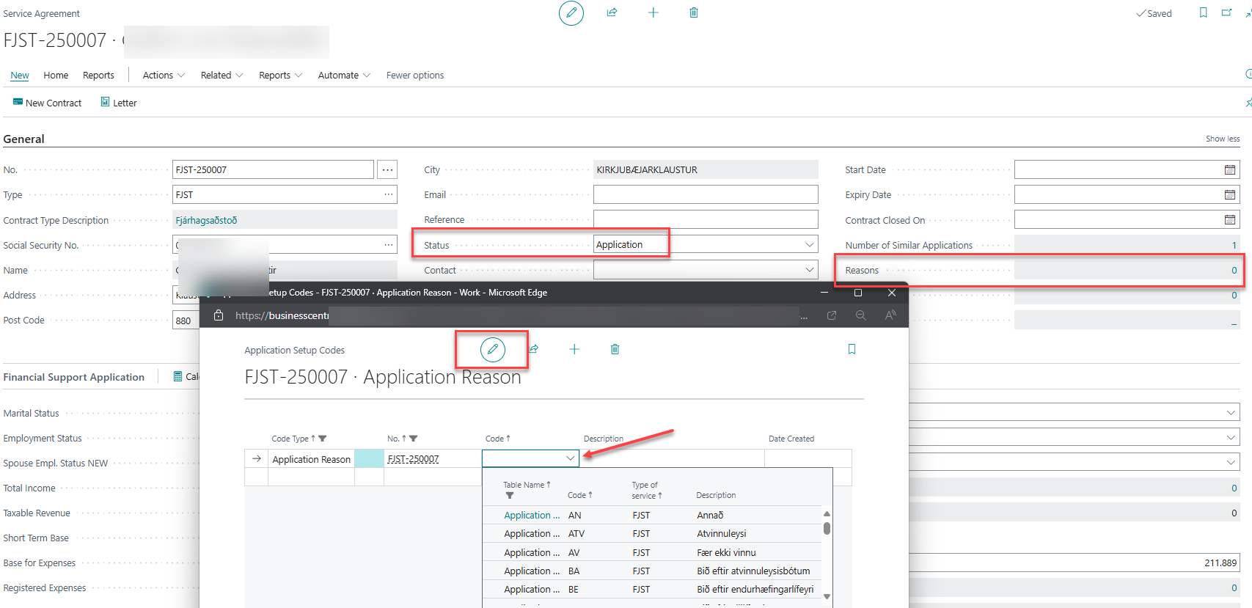Image resolution: width=1252 pixels, height=608 pixels.
Task: Expand the Contact dropdown
Action: (x=809, y=270)
